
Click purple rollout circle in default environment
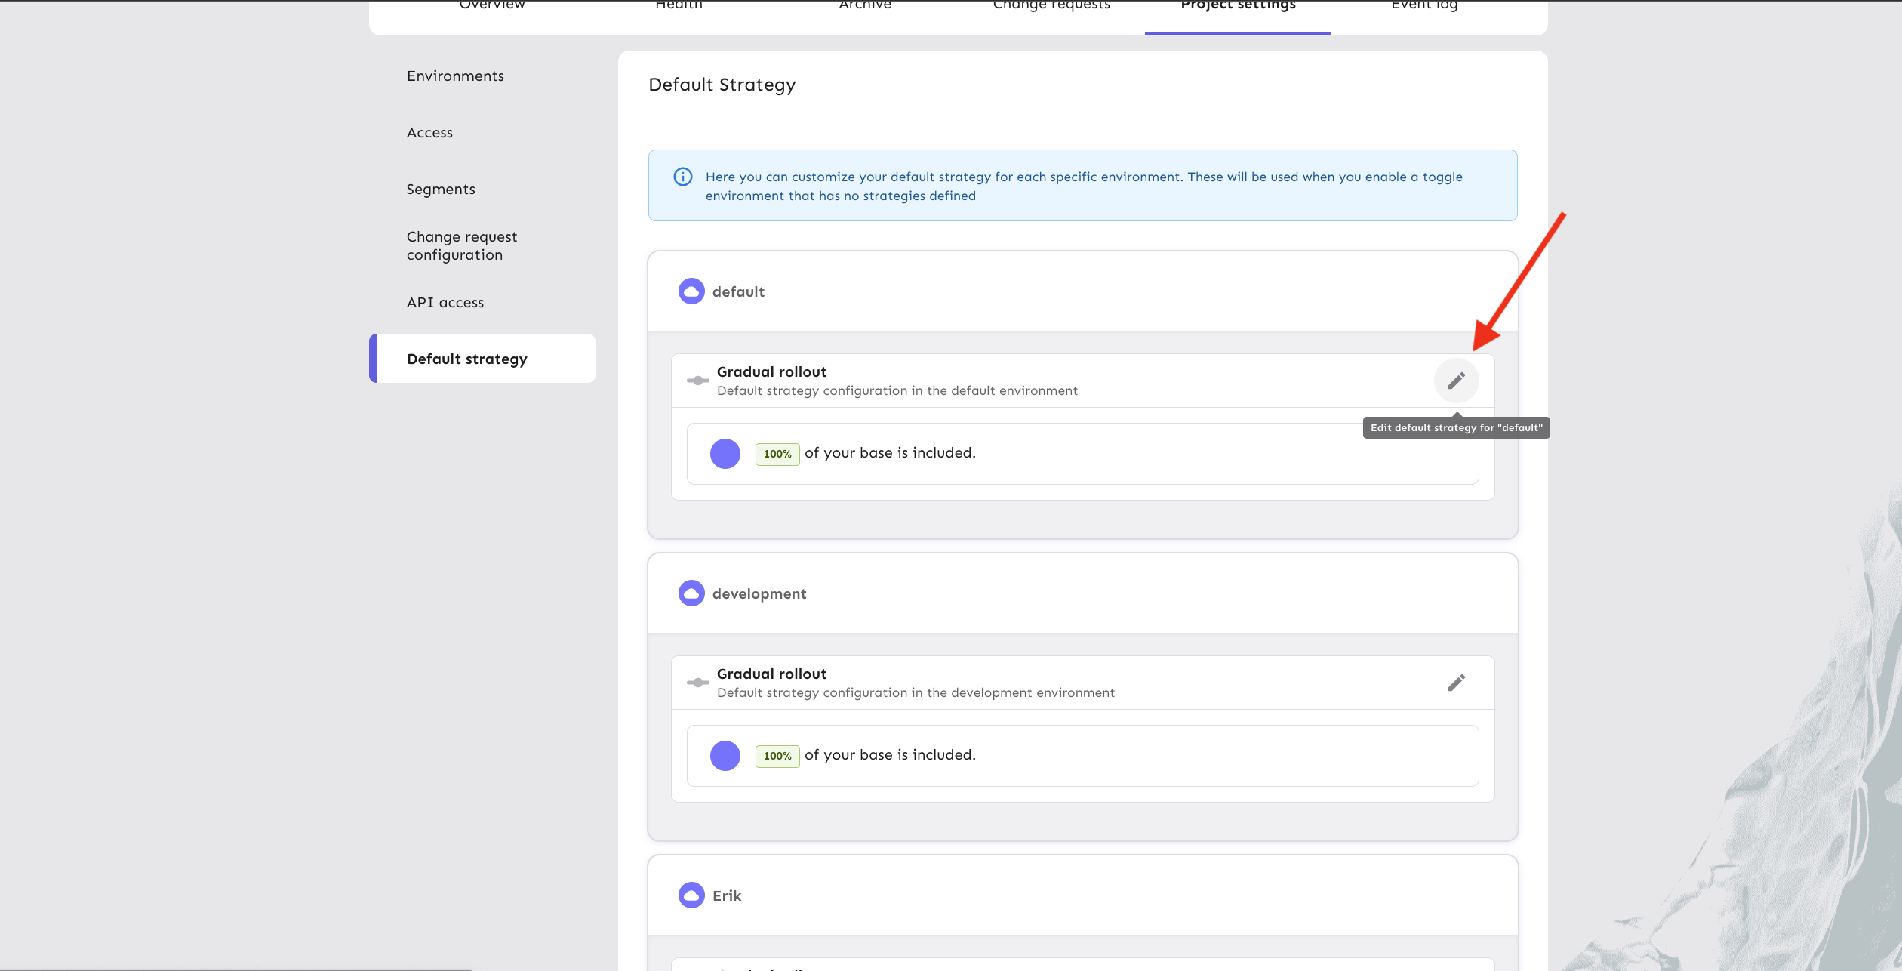point(725,454)
